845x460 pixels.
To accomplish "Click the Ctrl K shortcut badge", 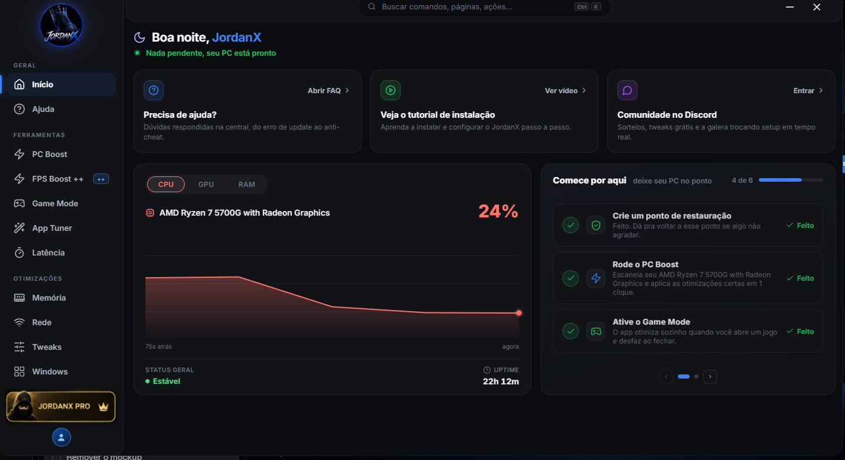I will pyautogui.click(x=588, y=7).
